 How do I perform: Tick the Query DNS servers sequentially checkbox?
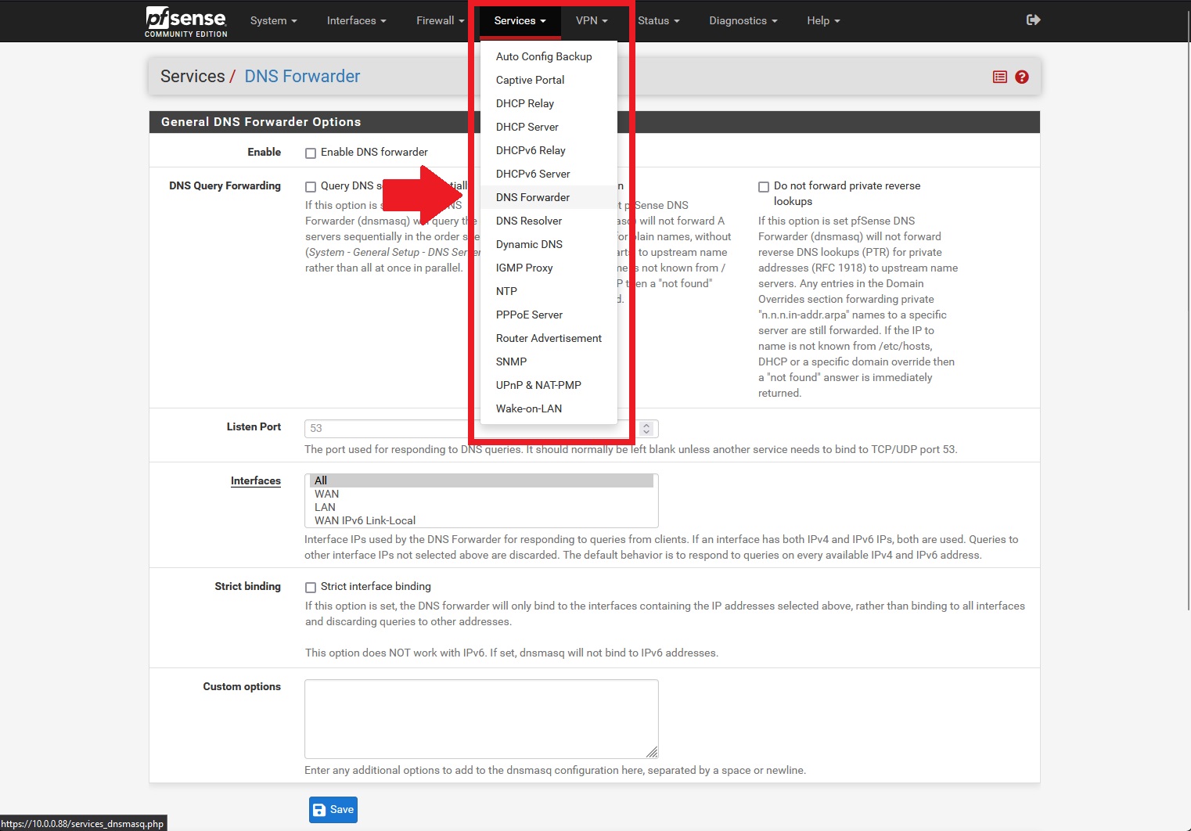point(311,187)
